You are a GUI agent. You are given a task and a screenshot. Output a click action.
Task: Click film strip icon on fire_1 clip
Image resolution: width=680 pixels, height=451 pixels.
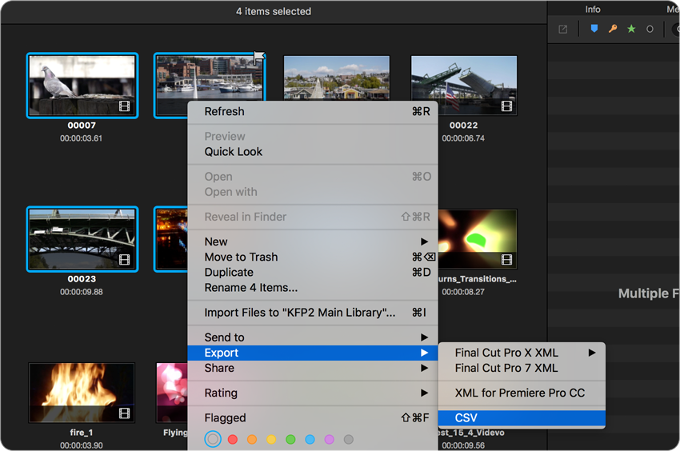(125, 413)
